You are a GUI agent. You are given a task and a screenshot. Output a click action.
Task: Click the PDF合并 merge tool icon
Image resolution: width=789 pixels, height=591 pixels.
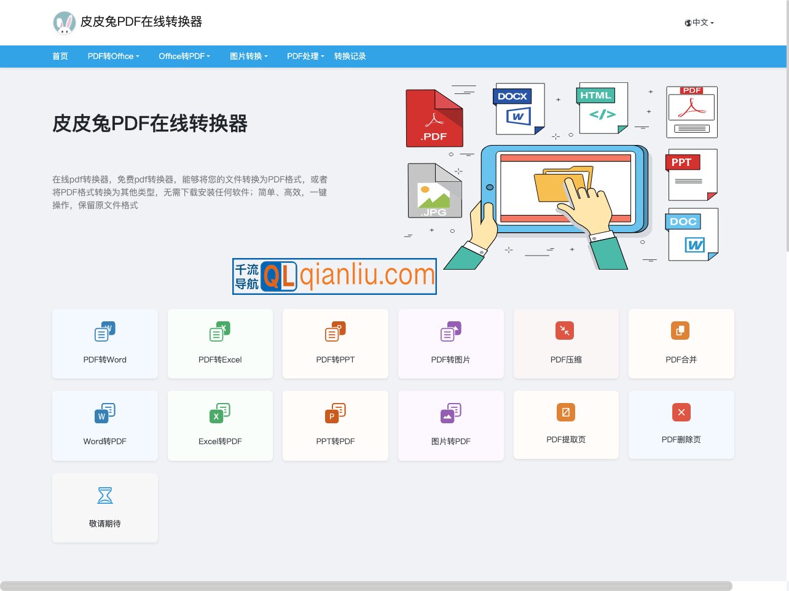(681, 331)
